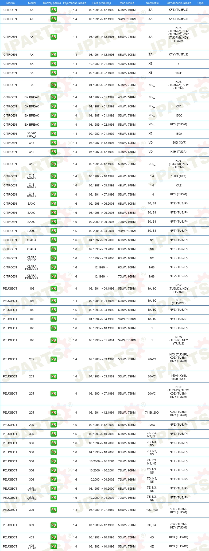Click the fuel icon in the BX Van row

click(x=53, y=134)
